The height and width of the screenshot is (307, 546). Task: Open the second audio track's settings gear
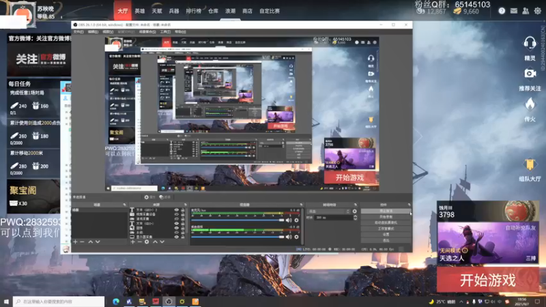pyautogui.click(x=296, y=237)
